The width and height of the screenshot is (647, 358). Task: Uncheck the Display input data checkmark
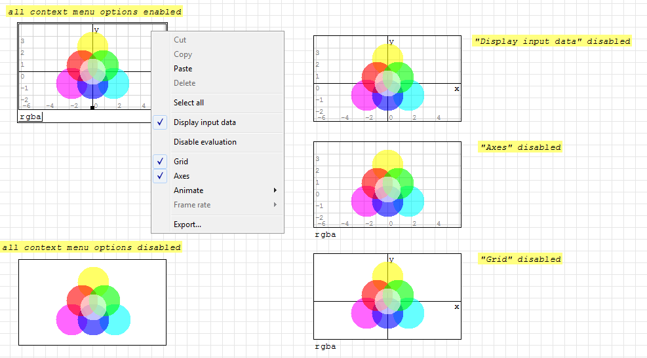pyautogui.click(x=160, y=122)
